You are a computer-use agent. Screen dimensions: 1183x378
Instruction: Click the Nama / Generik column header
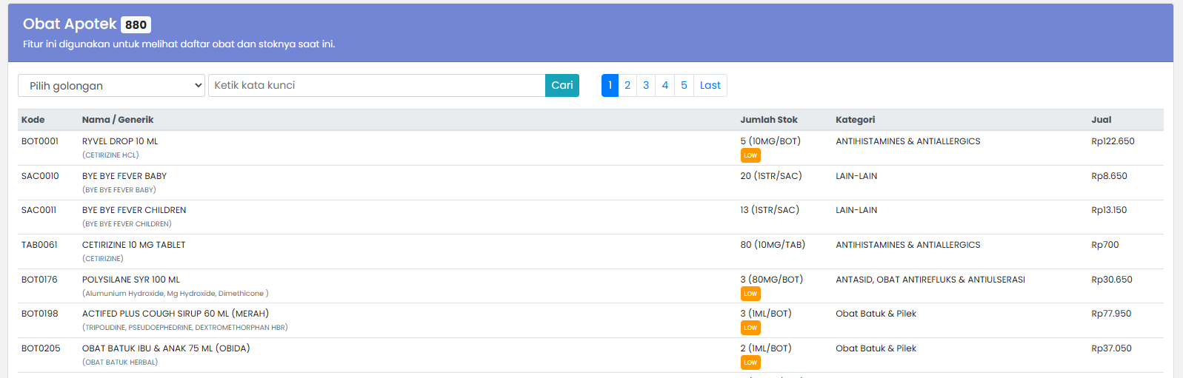(x=118, y=120)
